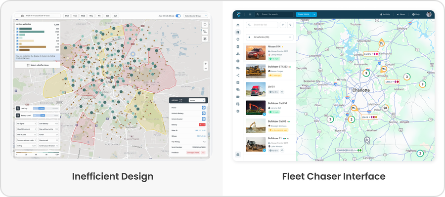This screenshot has width=445, height=197.
Task: Click the route icon below the refresh icon
Action: [x=205, y=32]
